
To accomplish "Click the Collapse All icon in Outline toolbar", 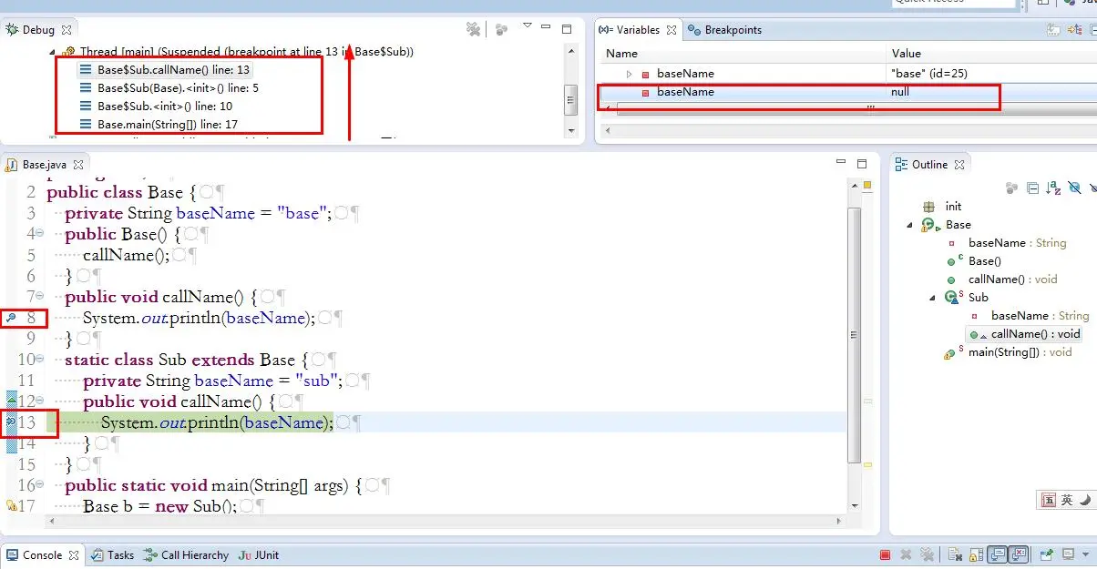I will click(1032, 188).
